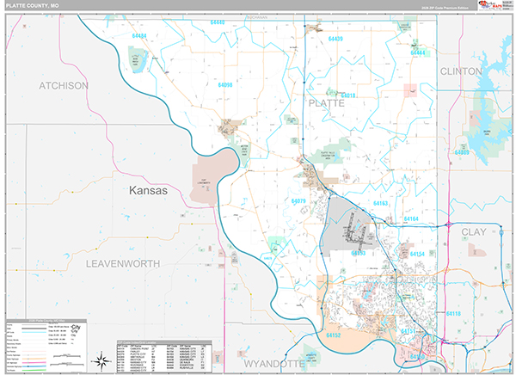Click the ZIP code cyan legend line
Screen dimensions: 516x375
point(34,332)
